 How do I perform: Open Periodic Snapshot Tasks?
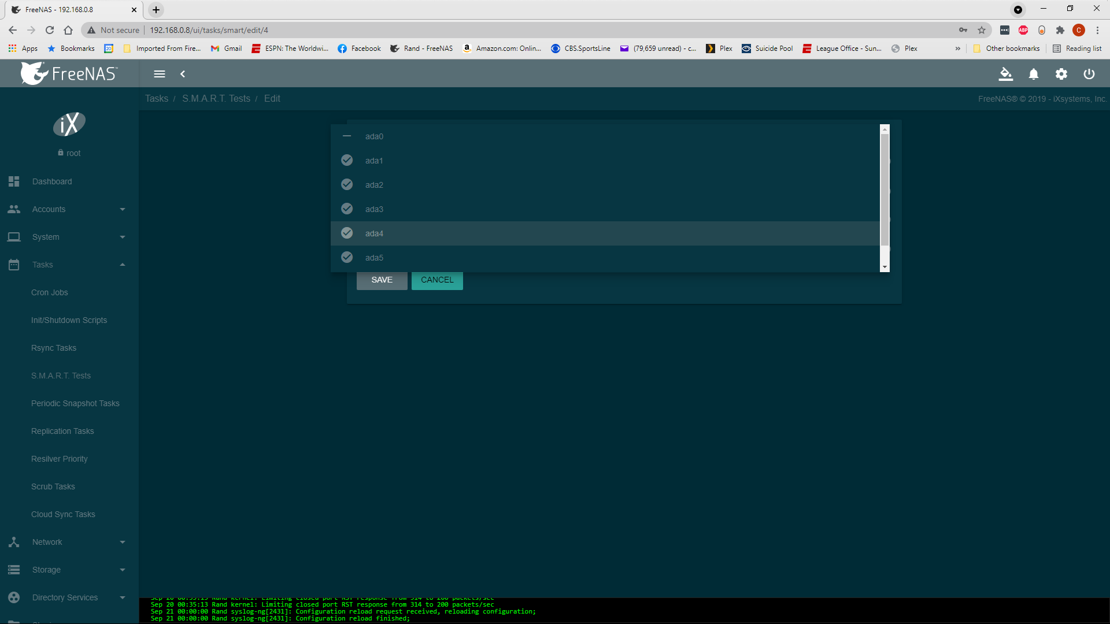(75, 403)
